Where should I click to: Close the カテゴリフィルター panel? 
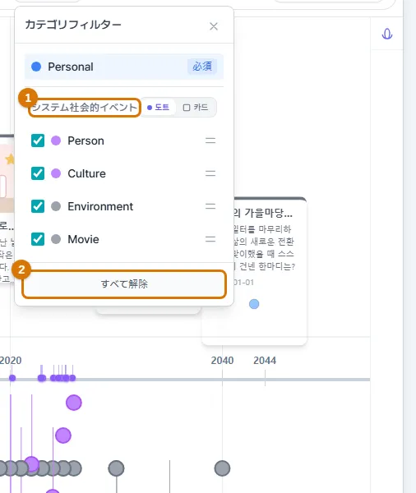(214, 26)
